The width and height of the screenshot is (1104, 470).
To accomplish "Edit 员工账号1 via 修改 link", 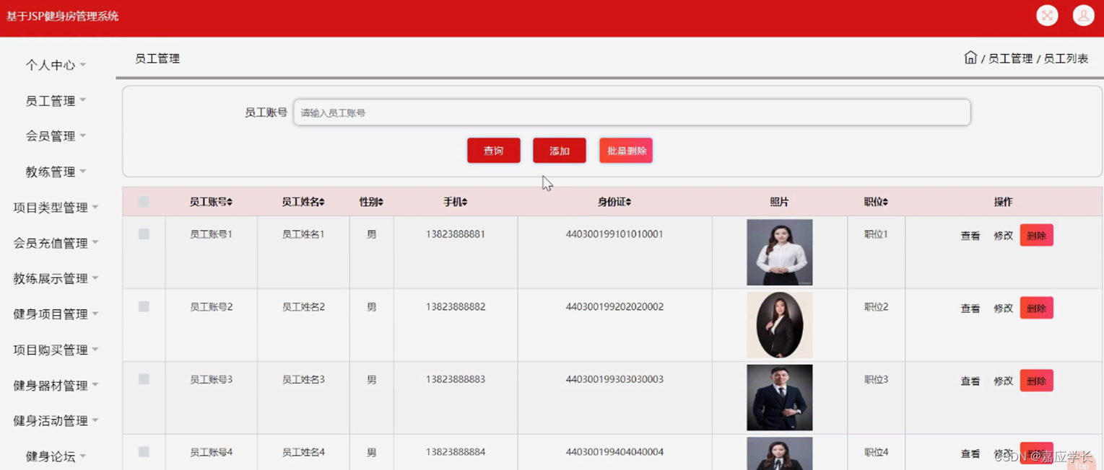I will coord(1004,236).
